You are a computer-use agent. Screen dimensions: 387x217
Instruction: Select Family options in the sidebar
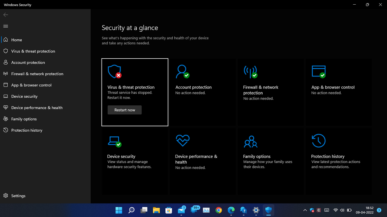click(45, 119)
